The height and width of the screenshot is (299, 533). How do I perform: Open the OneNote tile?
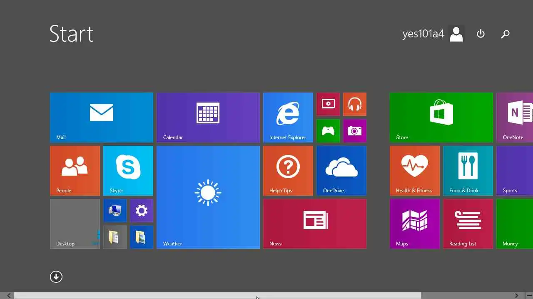pyautogui.click(x=515, y=118)
